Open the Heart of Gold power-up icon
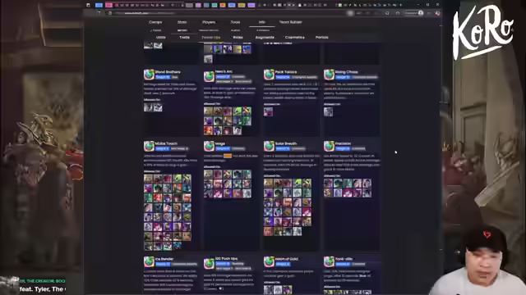 click(269, 261)
